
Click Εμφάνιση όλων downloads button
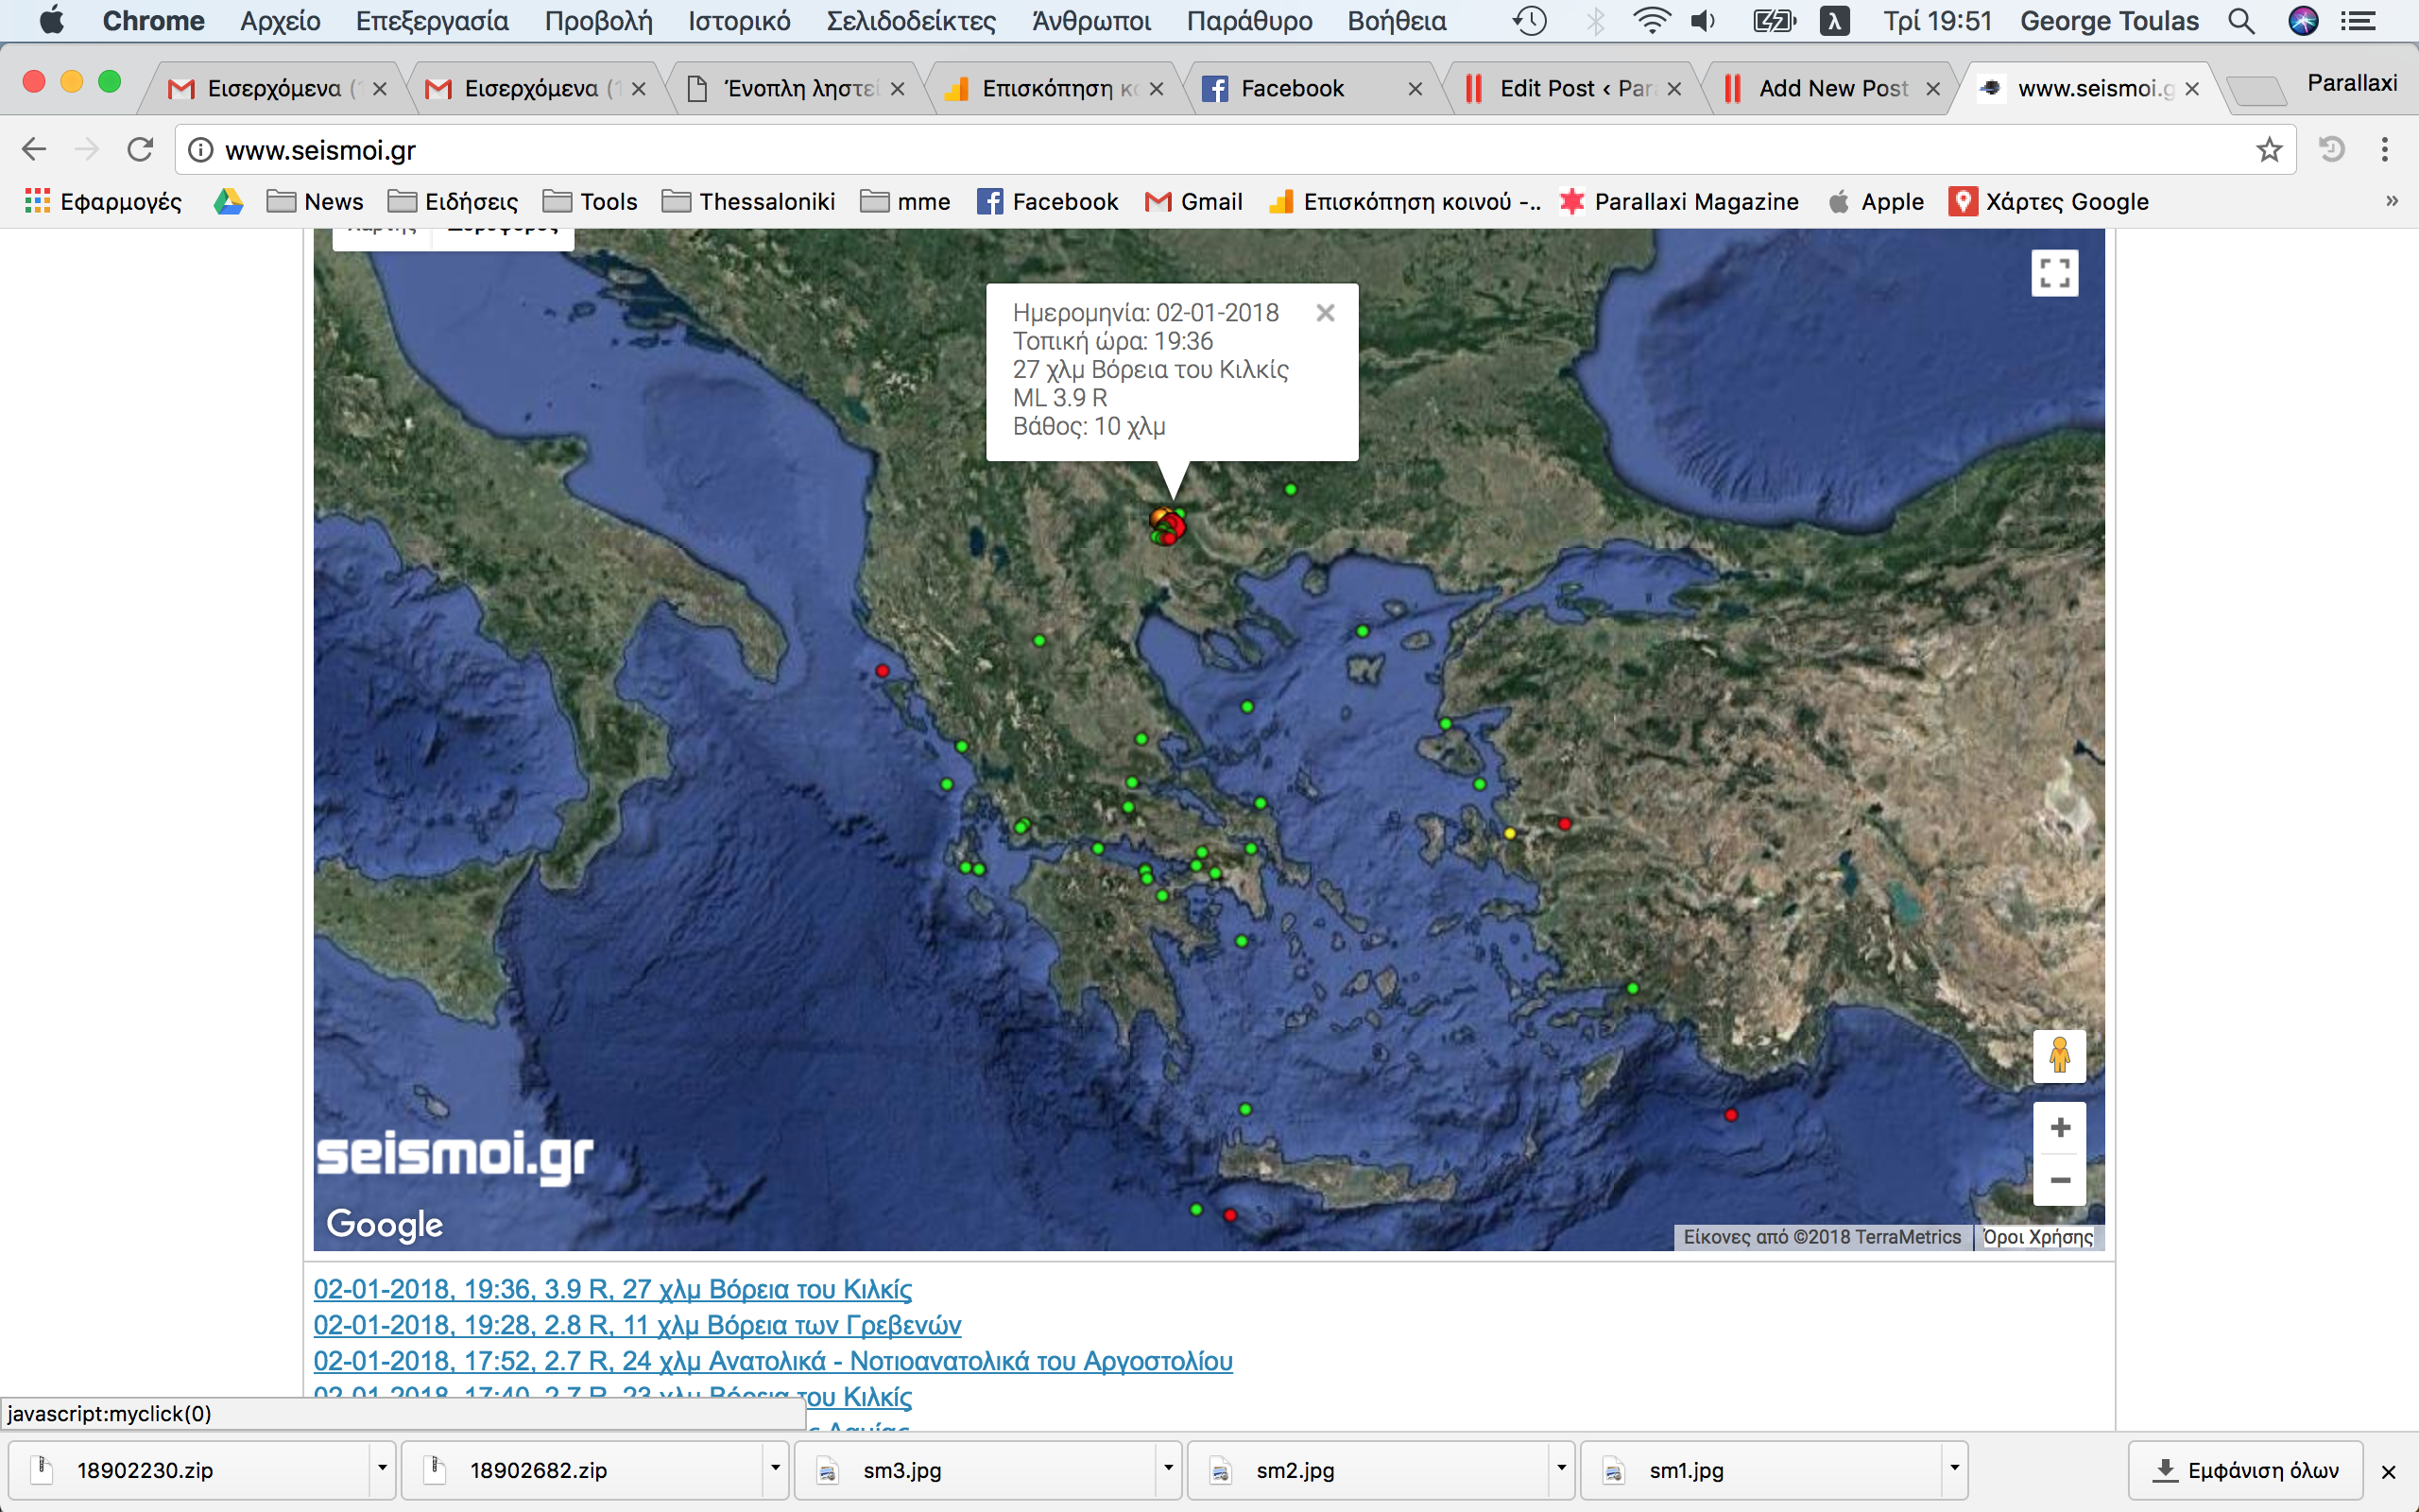tap(2245, 1470)
